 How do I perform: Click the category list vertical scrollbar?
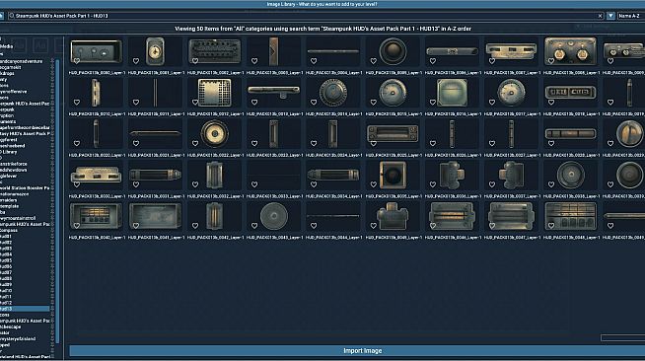tap(57, 201)
